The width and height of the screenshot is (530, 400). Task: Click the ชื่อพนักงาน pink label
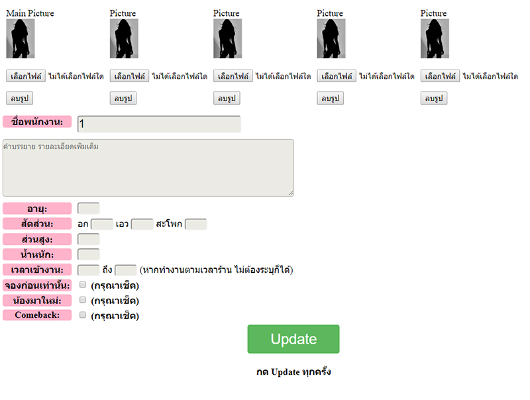pos(37,122)
